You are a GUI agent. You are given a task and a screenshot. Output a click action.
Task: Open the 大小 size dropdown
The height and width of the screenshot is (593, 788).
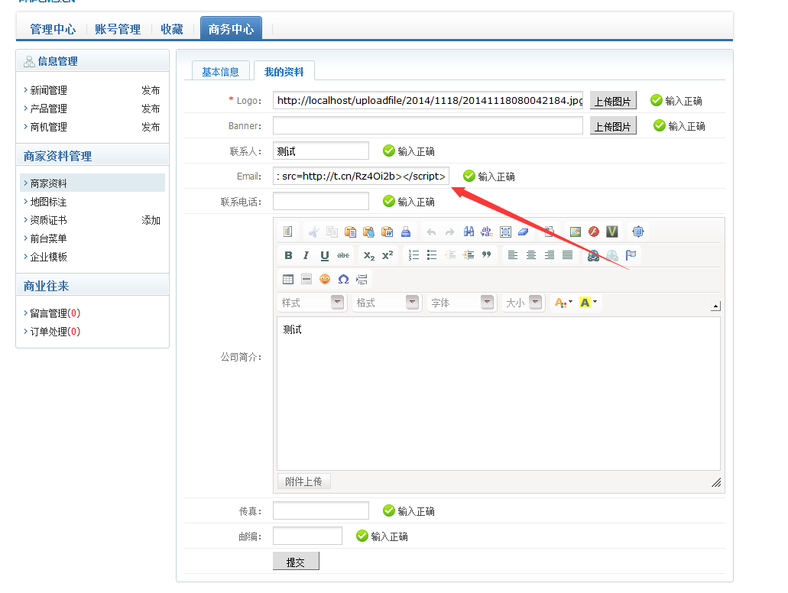click(x=523, y=303)
